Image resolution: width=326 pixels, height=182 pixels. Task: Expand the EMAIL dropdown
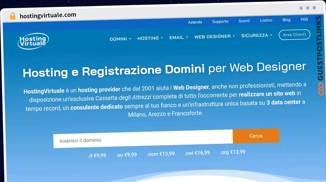click(x=177, y=37)
